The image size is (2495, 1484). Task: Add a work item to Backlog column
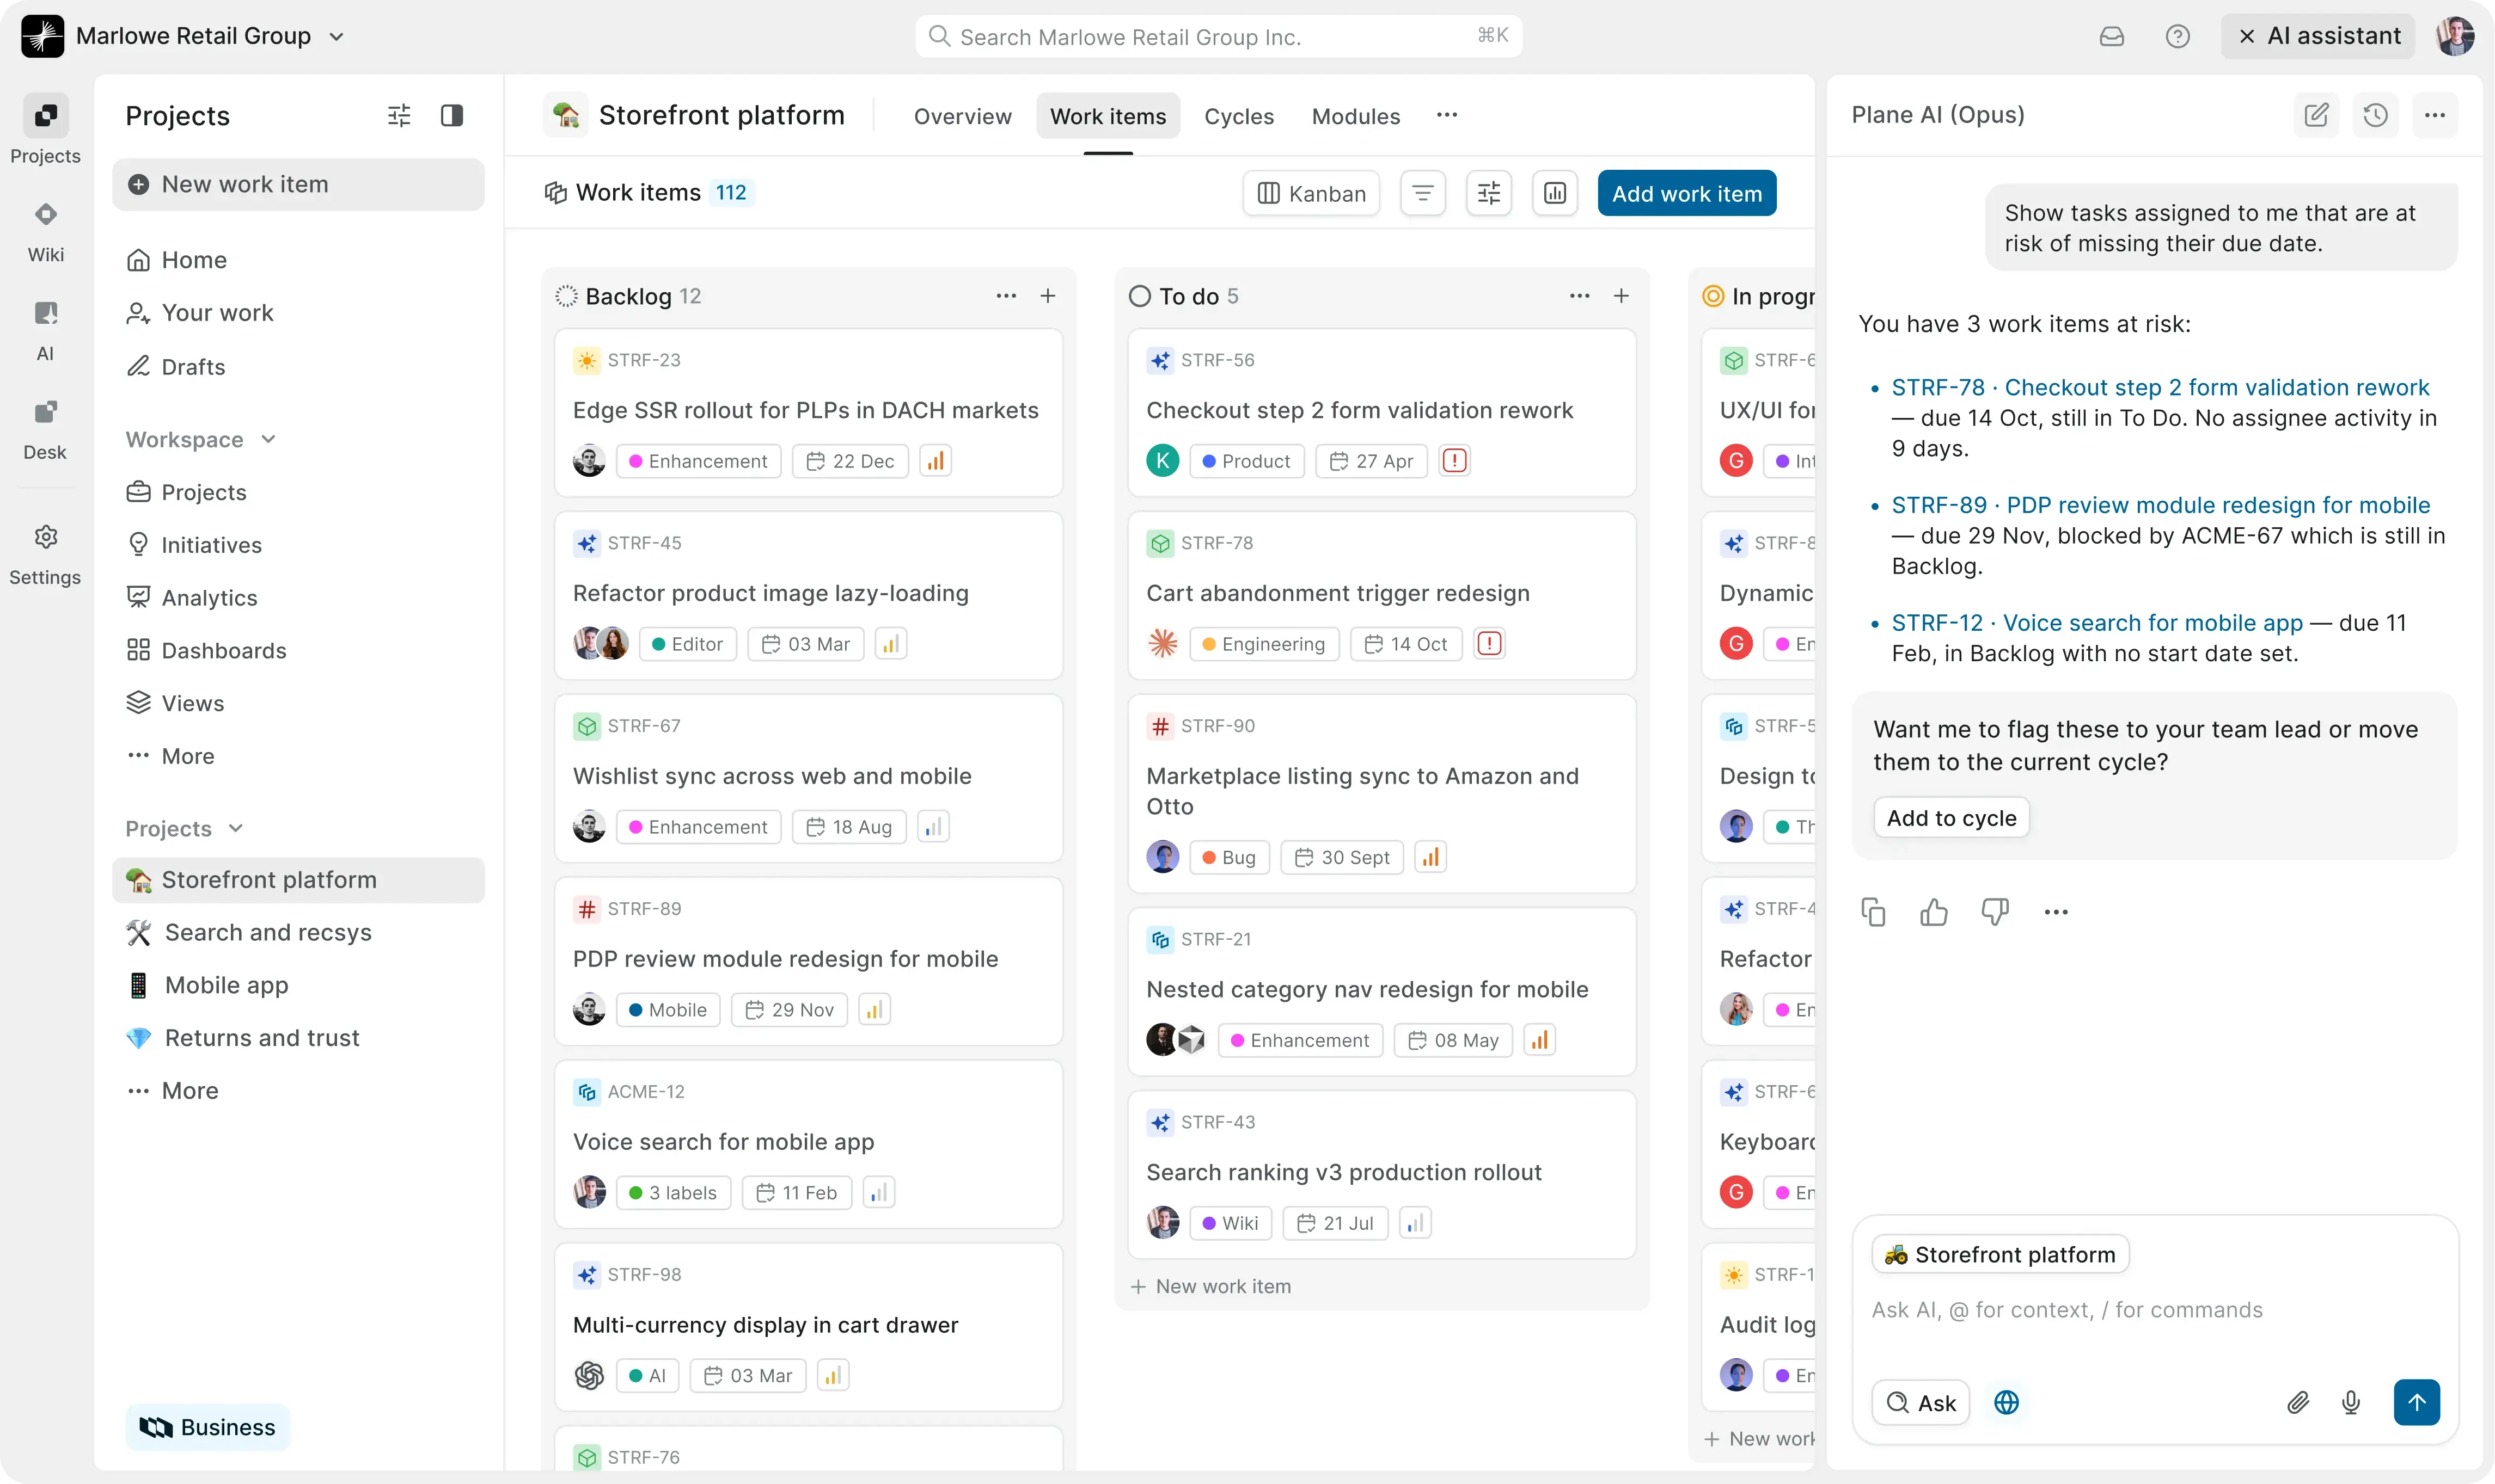[1048, 296]
